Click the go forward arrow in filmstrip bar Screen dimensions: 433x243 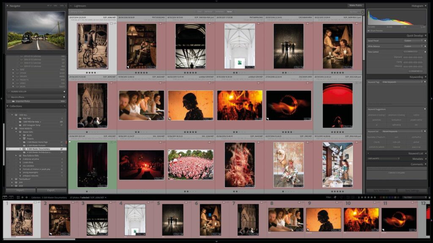point(26,197)
